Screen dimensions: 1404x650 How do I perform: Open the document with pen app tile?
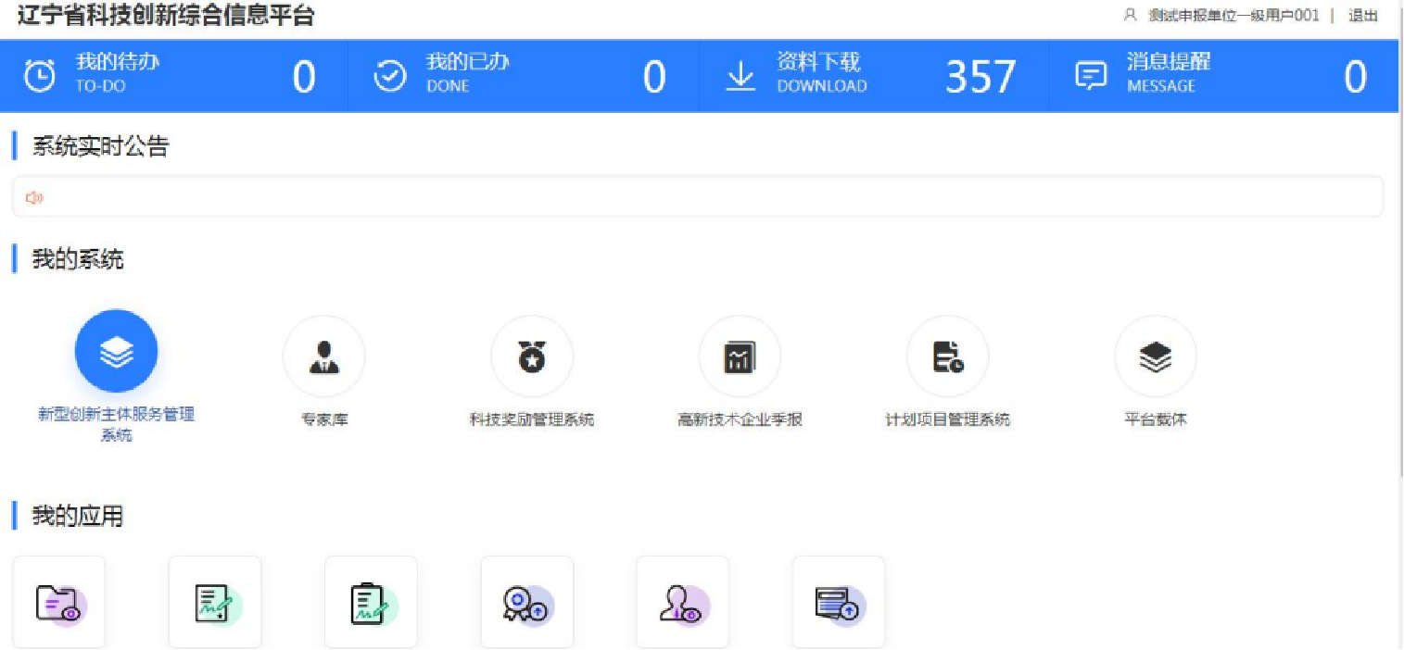click(x=215, y=603)
